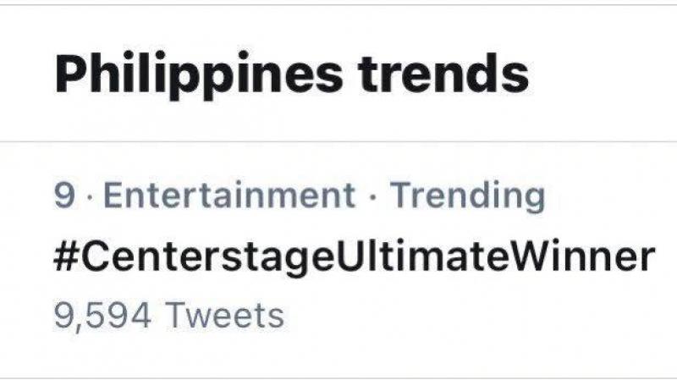This screenshot has width=677, height=380.
Task: Click the word Tweets under hashtag
Action: click(x=223, y=315)
